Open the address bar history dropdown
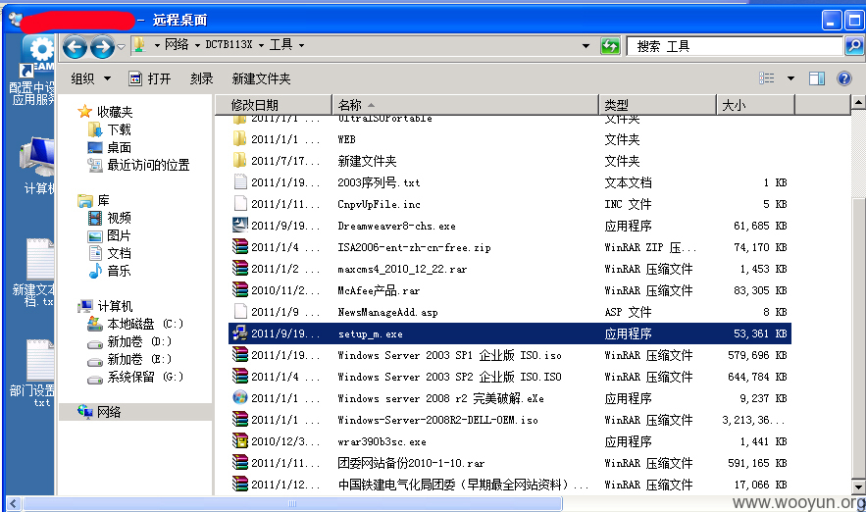This screenshot has height=512, width=866. coord(586,46)
